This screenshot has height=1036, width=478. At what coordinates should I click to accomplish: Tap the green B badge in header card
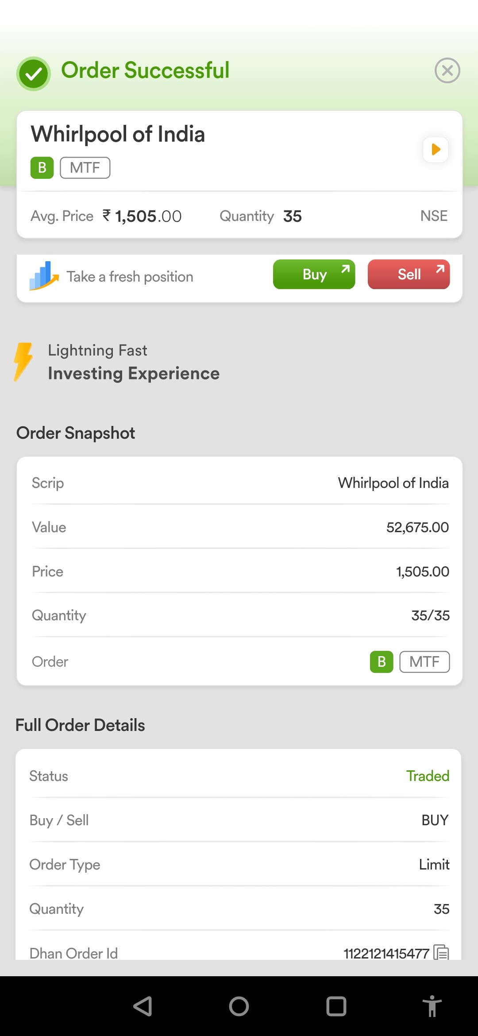[x=42, y=168]
